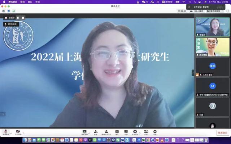
Task: Open the share screen tool
Action: click(x=84, y=132)
